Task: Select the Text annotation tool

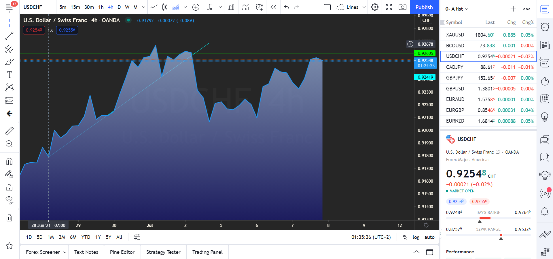Action: pyautogui.click(x=9, y=75)
